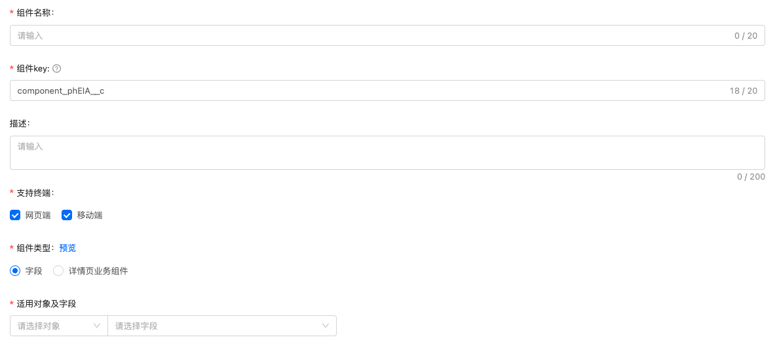Image resolution: width=775 pixels, height=350 pixels.
Task: Open the 预览 link next to 组件类型
Action: [x=67, y=248]
